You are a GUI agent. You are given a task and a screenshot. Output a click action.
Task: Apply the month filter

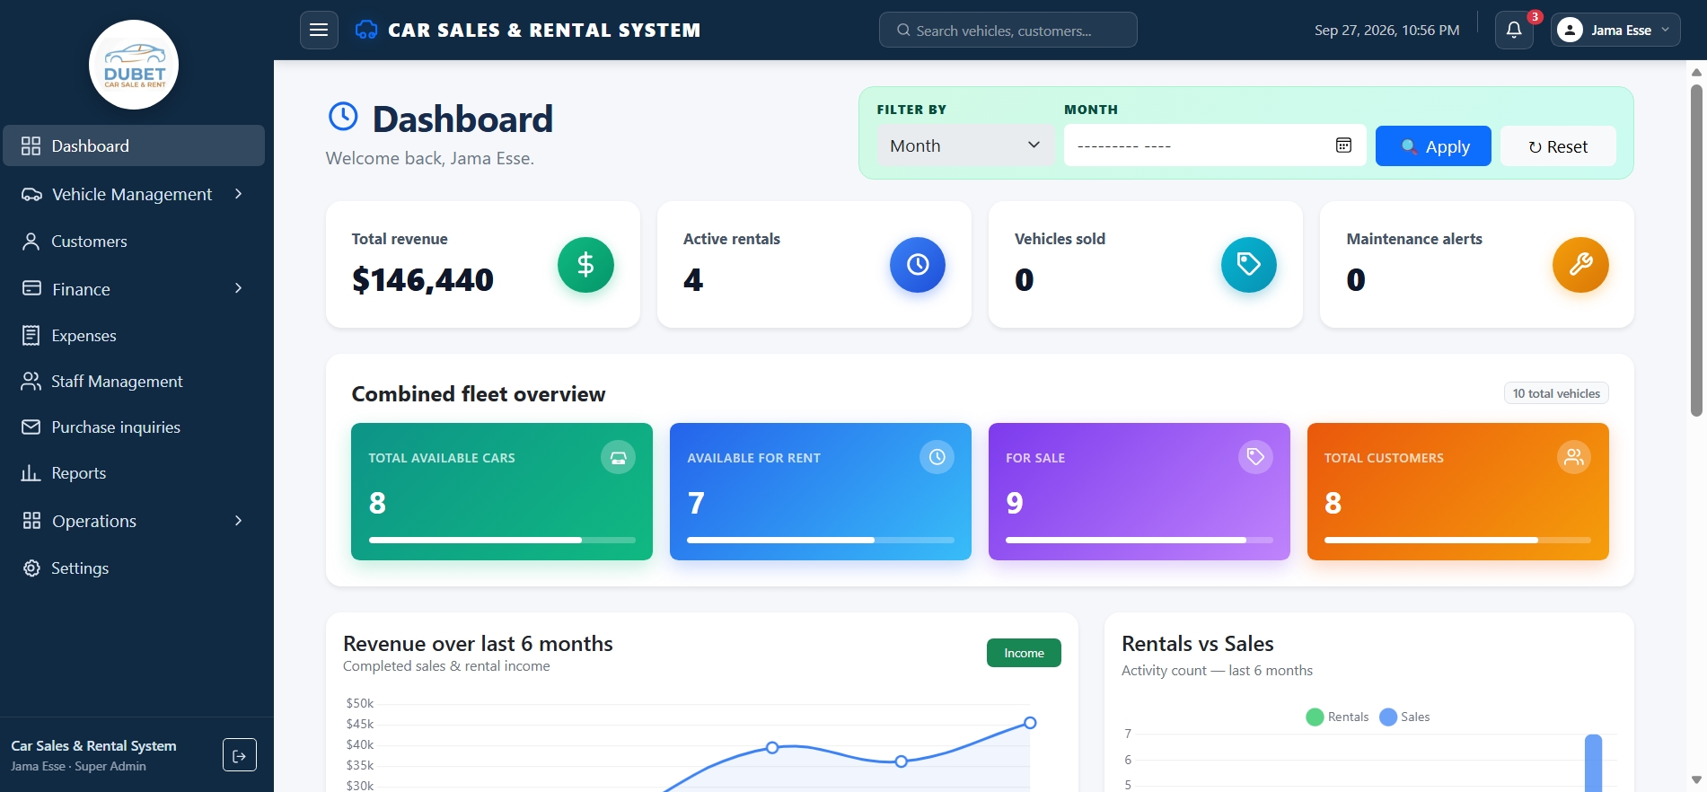(1433, 146)
